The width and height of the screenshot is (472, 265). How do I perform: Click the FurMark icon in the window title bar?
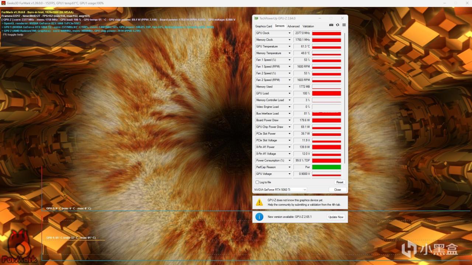3,3
